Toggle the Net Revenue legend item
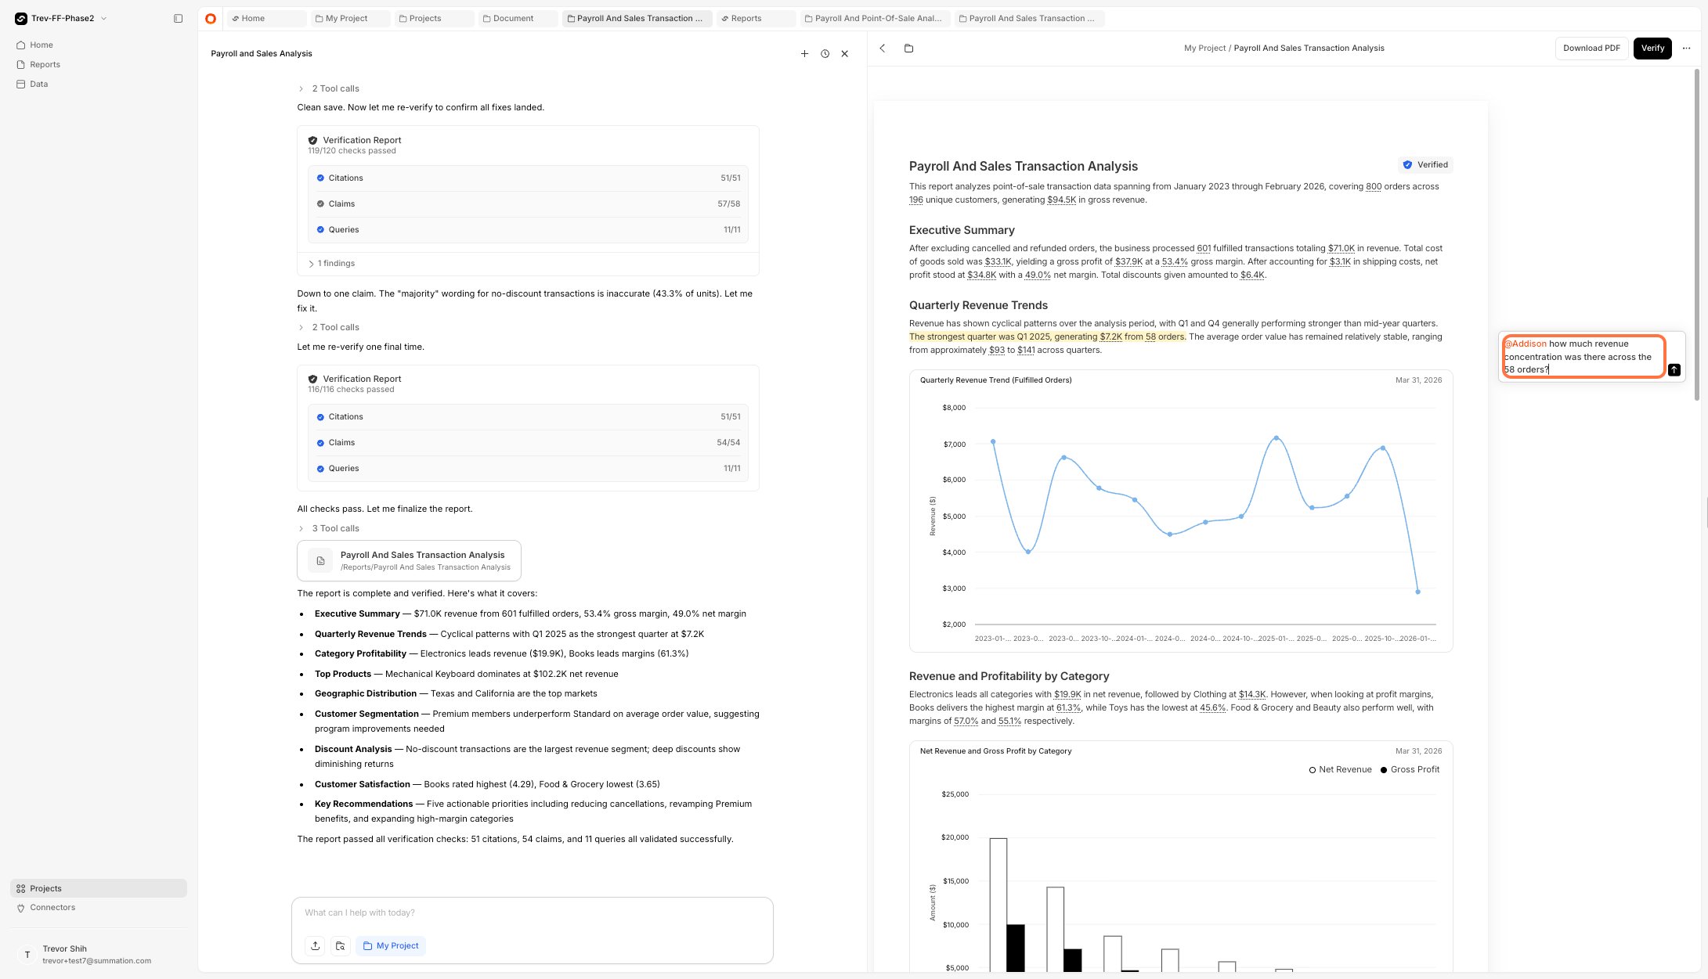This screenshot has height=979, width=1708. (1340, 769)
